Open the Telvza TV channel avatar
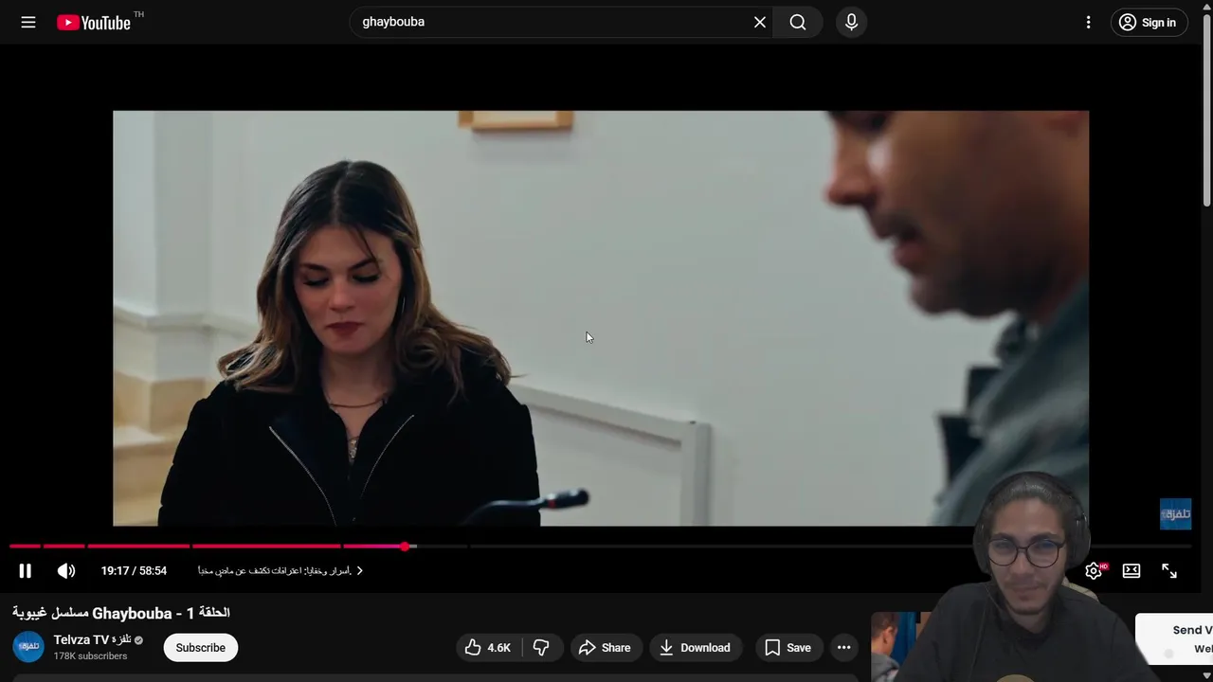 coord(28,647)
